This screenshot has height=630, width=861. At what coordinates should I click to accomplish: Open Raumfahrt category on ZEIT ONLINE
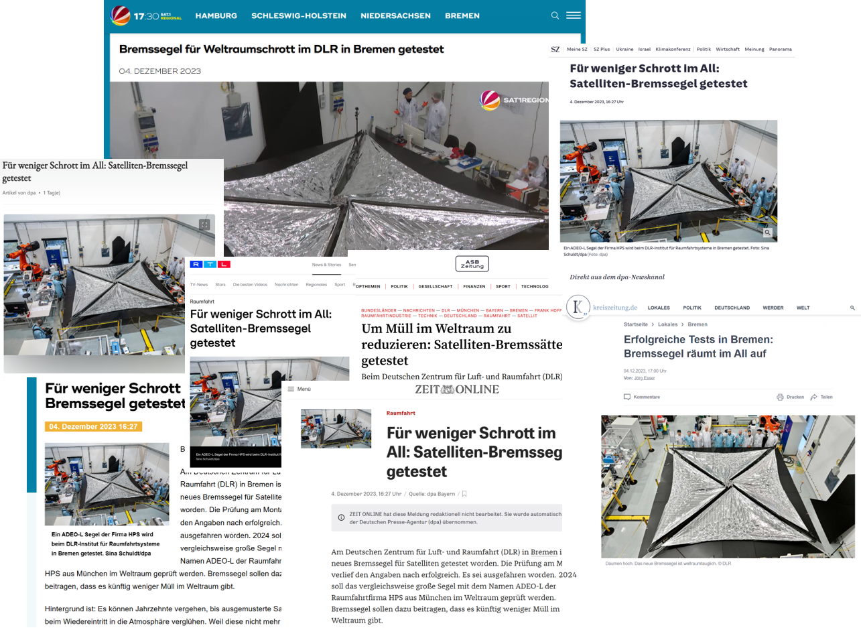tap(401, 414)
